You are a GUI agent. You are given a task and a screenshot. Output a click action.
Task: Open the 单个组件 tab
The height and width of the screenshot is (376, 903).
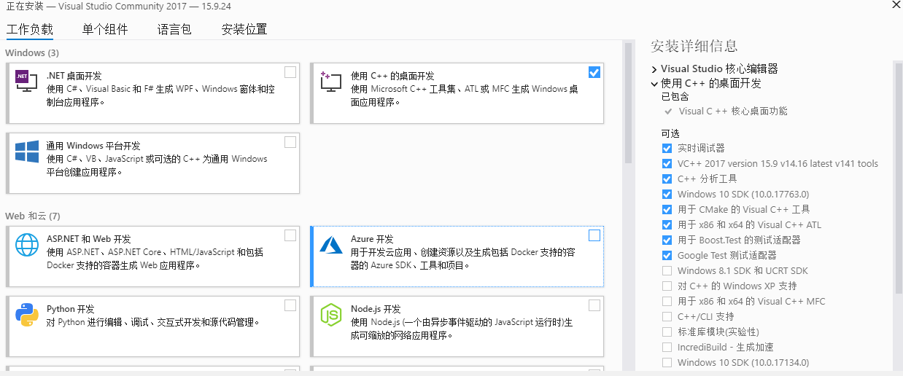[105, 29]
